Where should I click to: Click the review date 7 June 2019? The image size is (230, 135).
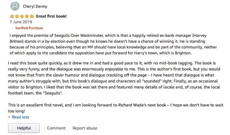coord(21,22)
